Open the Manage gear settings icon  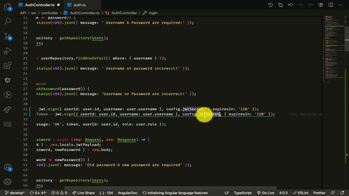coord(7,182)
